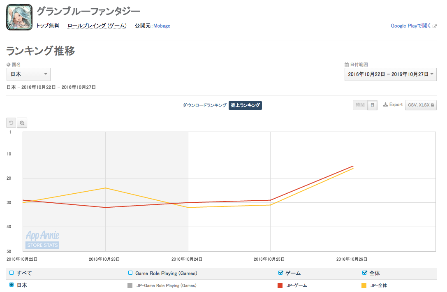Viewport: 447px width, 292px height.
Task: Select the 時間 hourly granularity button
Action: [x=360, y=105]
